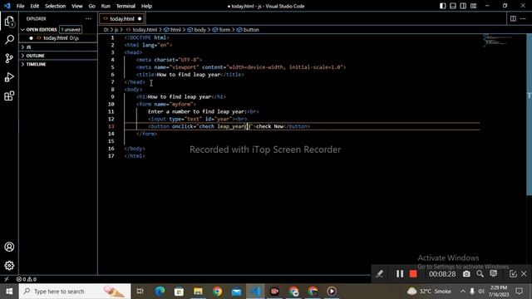Viewport: 532px width, 299px height.
Task: Click line number 13 in gutter
Action: (x=111, y=126)
